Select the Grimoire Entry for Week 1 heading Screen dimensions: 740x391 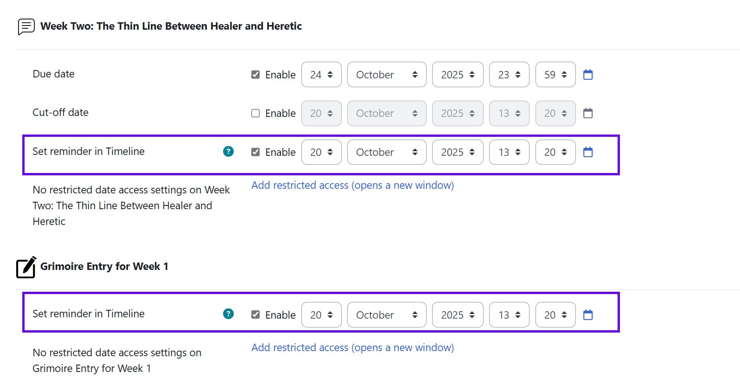click(x=104, y=266)
